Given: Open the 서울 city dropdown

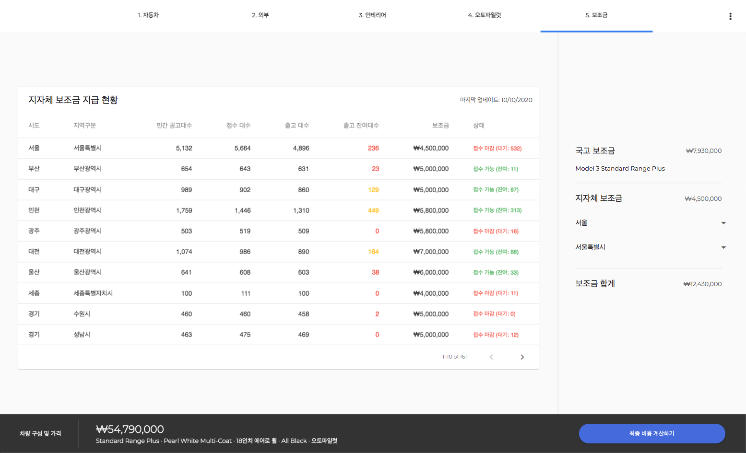Looking at the screenshot, I should coord(651,223).
